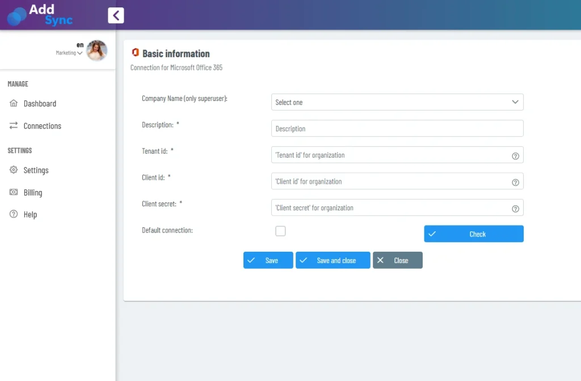Focus the Description input field

[397, 129]
